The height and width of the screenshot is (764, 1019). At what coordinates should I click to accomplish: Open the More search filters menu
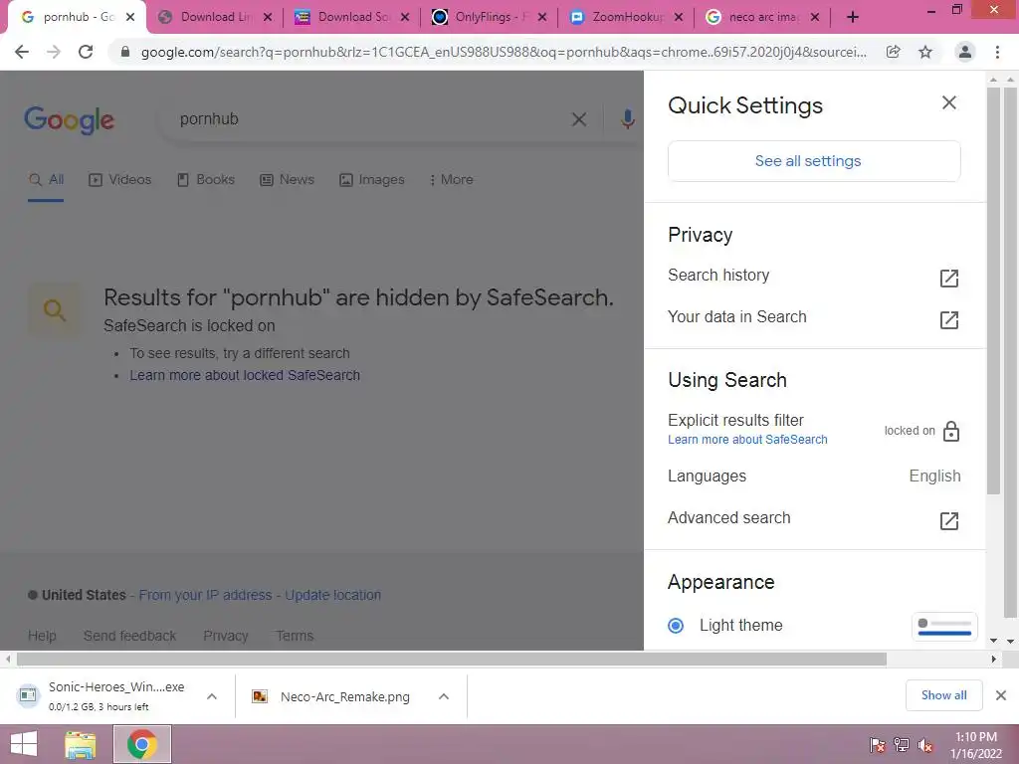[x=451, y=180]
